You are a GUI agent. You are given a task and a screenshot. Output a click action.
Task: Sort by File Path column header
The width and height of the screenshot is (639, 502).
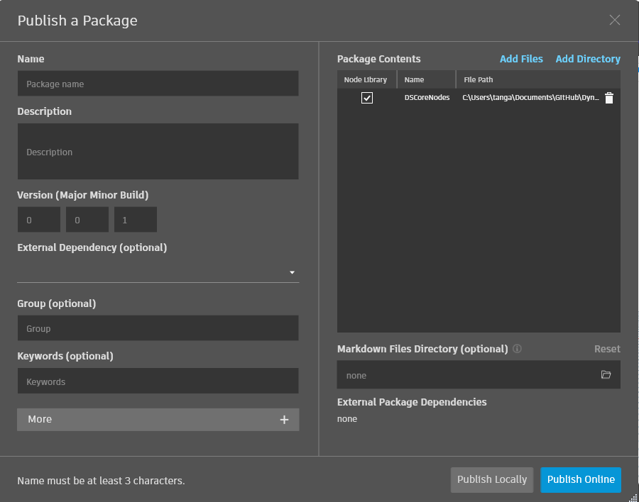[x=538, y=80]
